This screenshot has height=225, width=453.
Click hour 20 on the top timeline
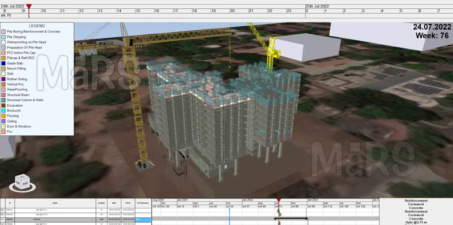(232, 11)
